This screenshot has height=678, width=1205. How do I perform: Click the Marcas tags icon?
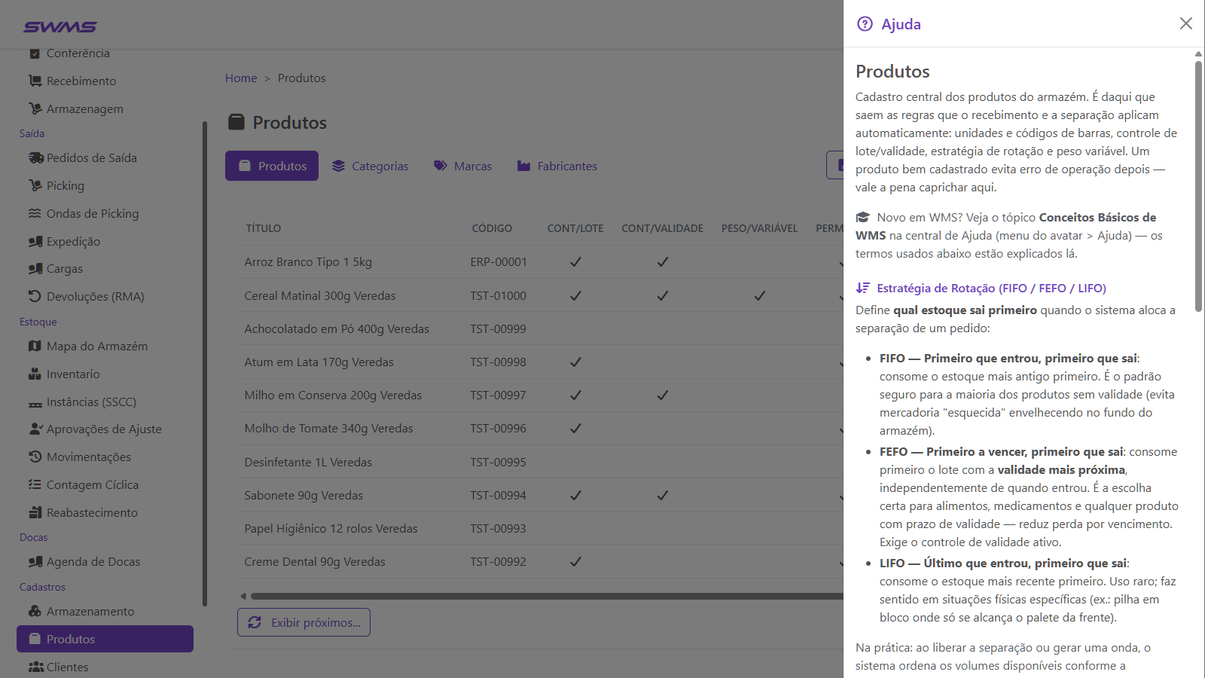click(441, 166)
